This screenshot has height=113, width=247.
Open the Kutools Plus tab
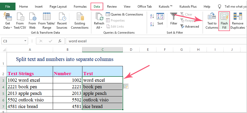(x=188, y=6)
